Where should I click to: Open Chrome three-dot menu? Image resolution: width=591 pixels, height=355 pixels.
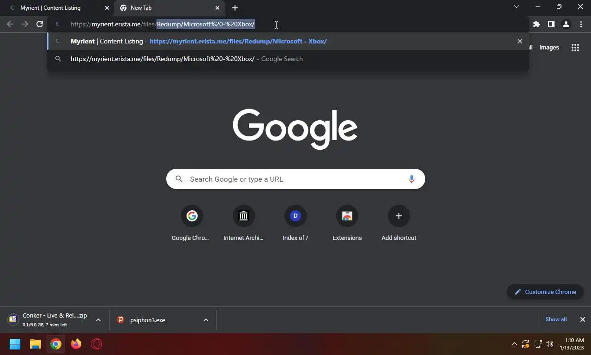[x=581, y=24]
